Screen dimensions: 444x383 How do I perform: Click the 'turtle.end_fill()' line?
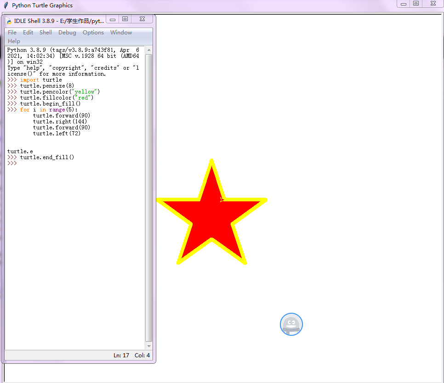pyautogui.click(x=47, y=157)
